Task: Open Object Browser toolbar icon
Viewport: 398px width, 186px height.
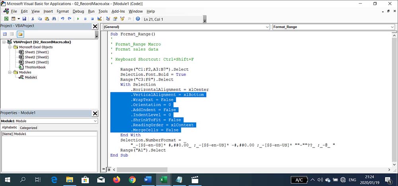Action: [x=122, y=19]
